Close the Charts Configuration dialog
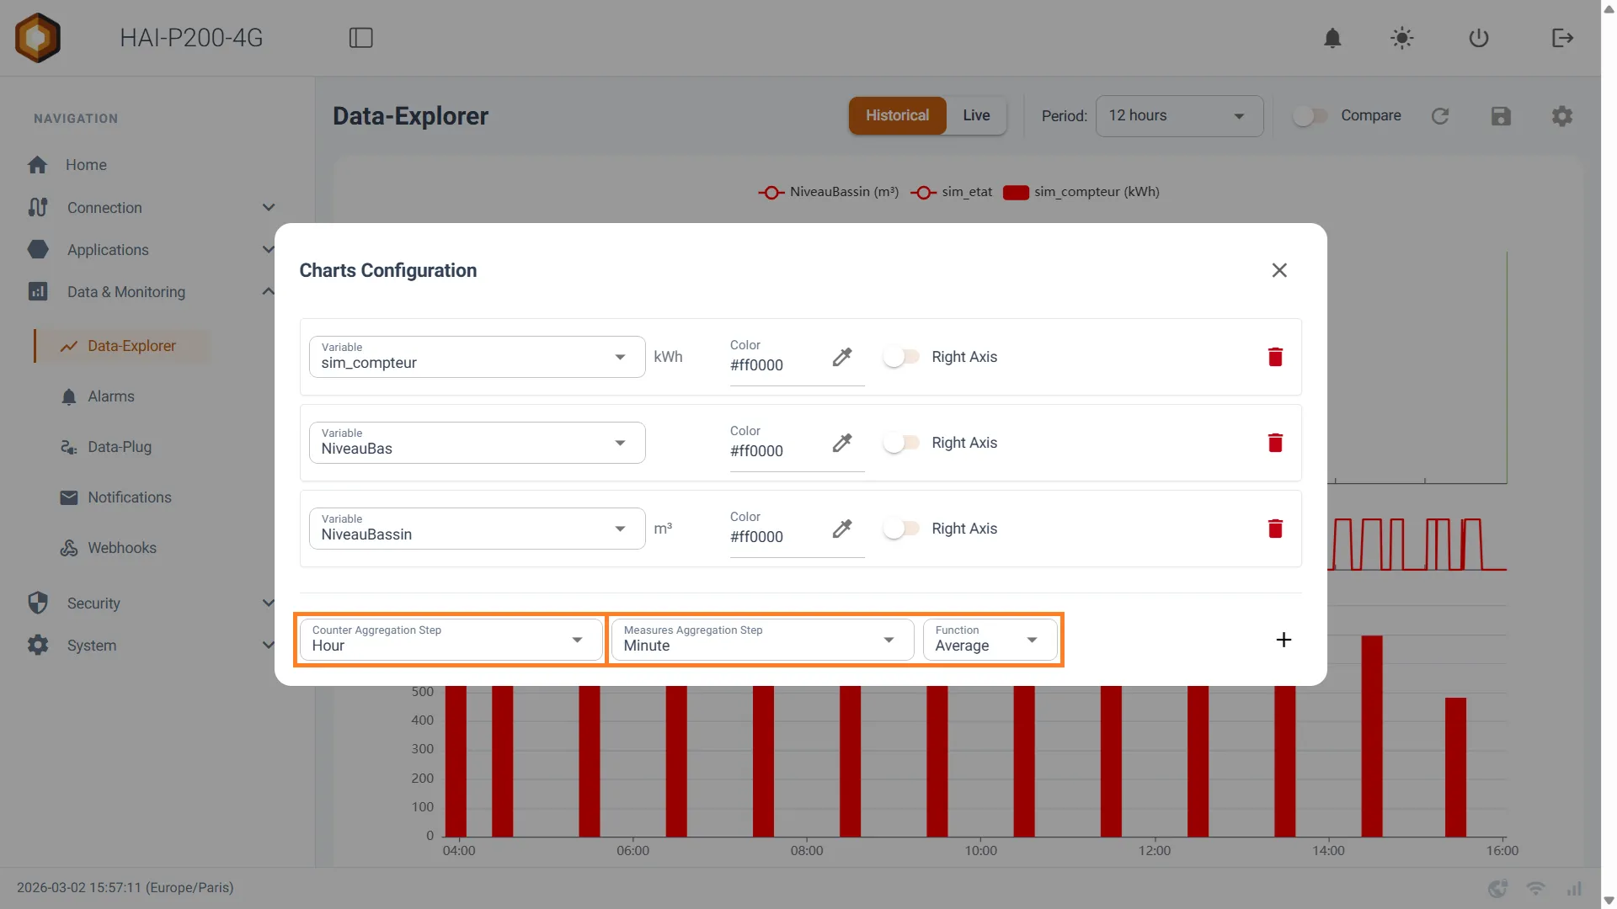Viewport: 1617px width, 909px height. pyautogui.click(x=1279, y=270)
